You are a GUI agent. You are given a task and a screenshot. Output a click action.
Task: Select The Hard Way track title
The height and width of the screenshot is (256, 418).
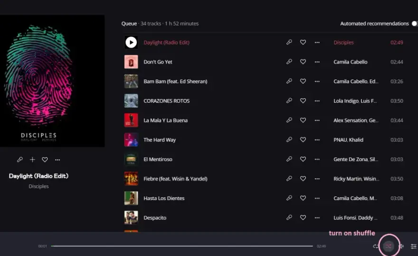click(x=160, y=140)
